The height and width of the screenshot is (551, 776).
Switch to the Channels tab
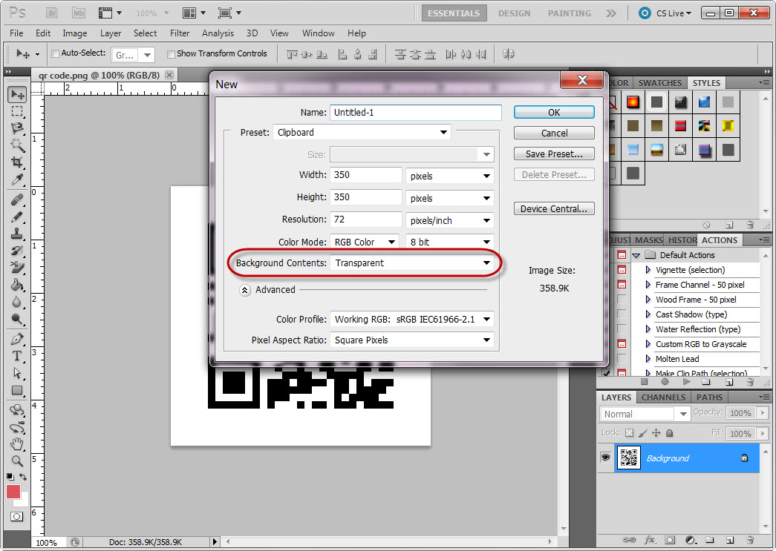(663, 397)
